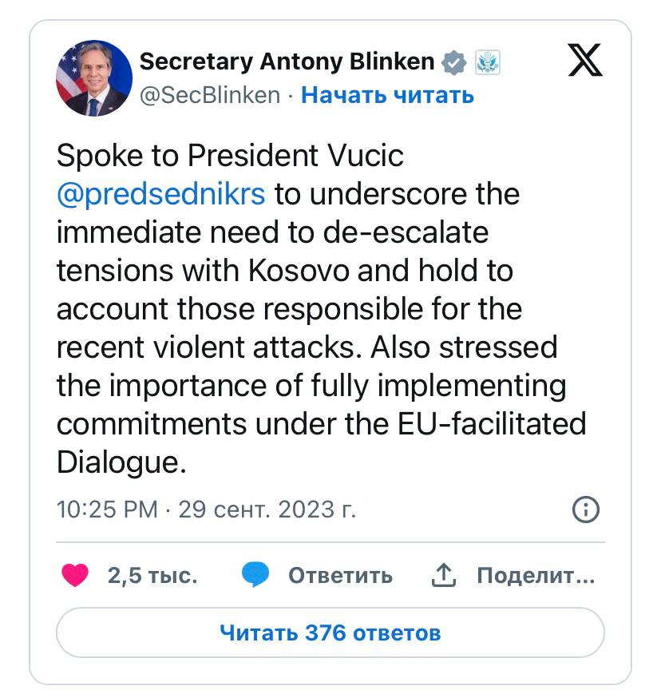Click the gray verified checkmark badge

coord(454,61)
